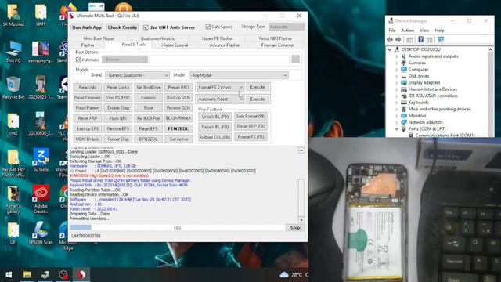
Task: Switch to the Xiaomi Special tab
Action: 175,45
